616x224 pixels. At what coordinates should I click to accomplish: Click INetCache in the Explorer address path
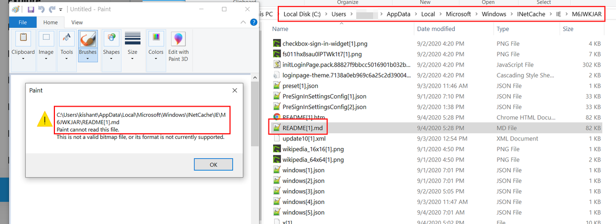coord(531,14)
